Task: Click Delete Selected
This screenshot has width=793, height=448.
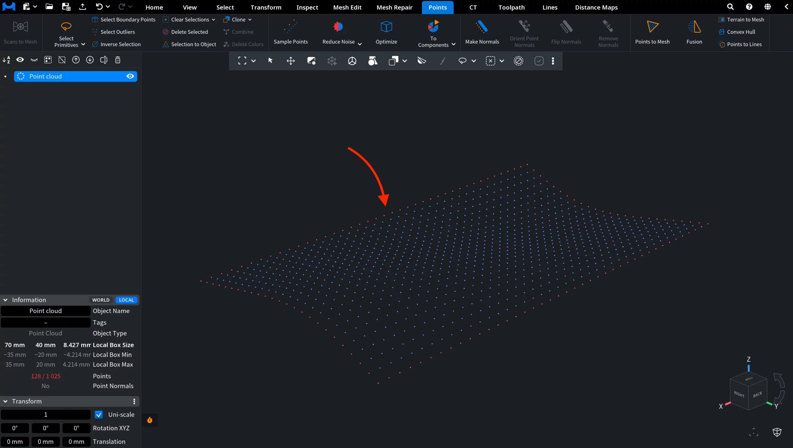Action: point(185,32)
